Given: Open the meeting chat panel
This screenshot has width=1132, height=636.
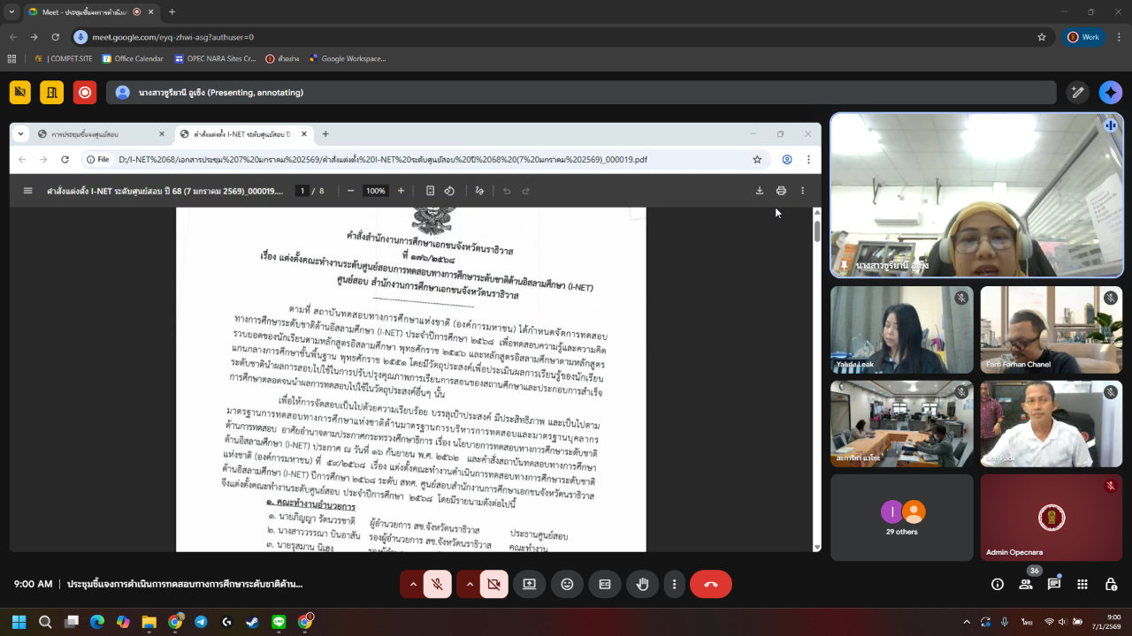Looking at the screenshot, I should [x=1054, y=584].
